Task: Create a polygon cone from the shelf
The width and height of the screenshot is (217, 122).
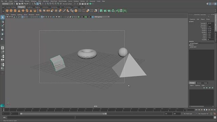Action: coord(19,11)
